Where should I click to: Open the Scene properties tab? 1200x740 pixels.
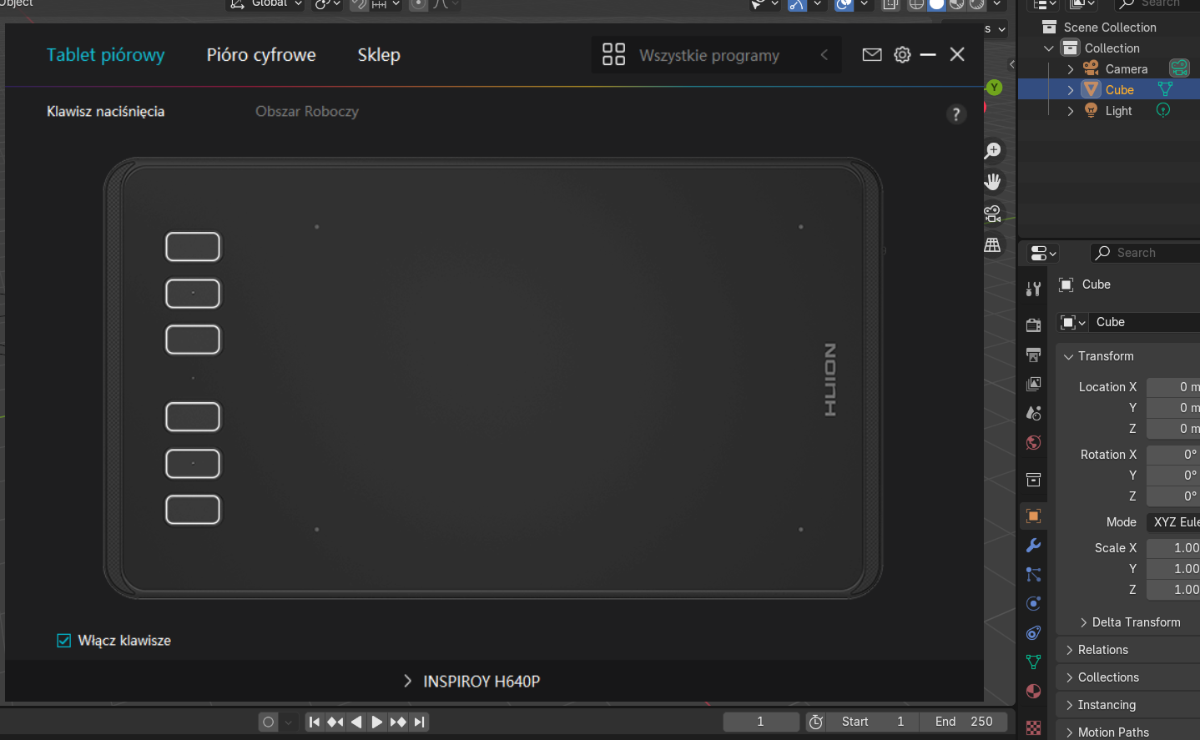(x=1033, y=413)
